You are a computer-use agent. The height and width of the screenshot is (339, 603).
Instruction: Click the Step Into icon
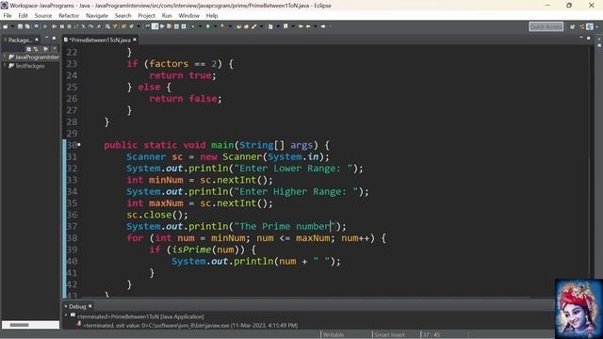coord(83,26)
